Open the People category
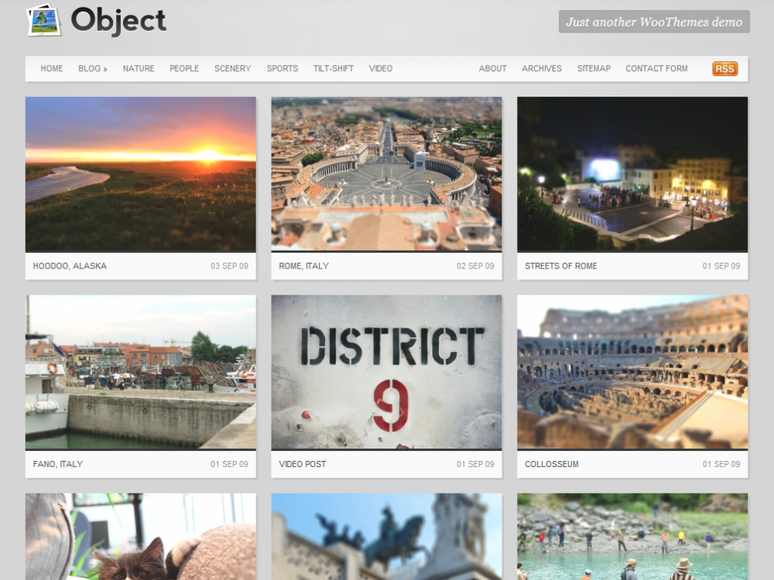 pyautogui.click(x=184, y=69)
